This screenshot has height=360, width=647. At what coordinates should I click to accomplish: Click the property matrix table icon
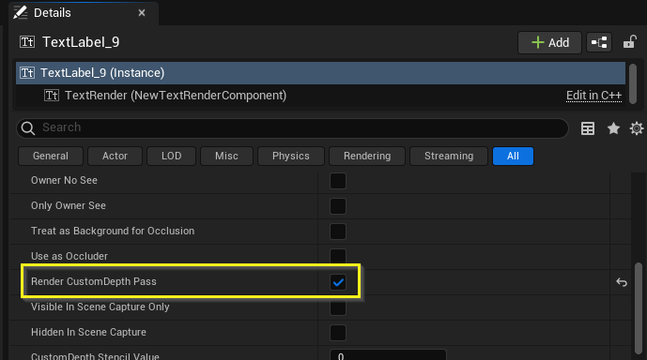[588, 128]
